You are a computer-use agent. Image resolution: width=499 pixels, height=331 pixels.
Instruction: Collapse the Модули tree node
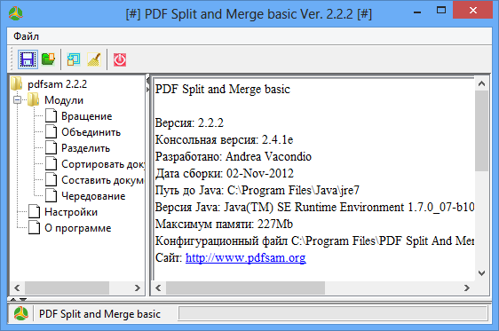coord(18,100)
